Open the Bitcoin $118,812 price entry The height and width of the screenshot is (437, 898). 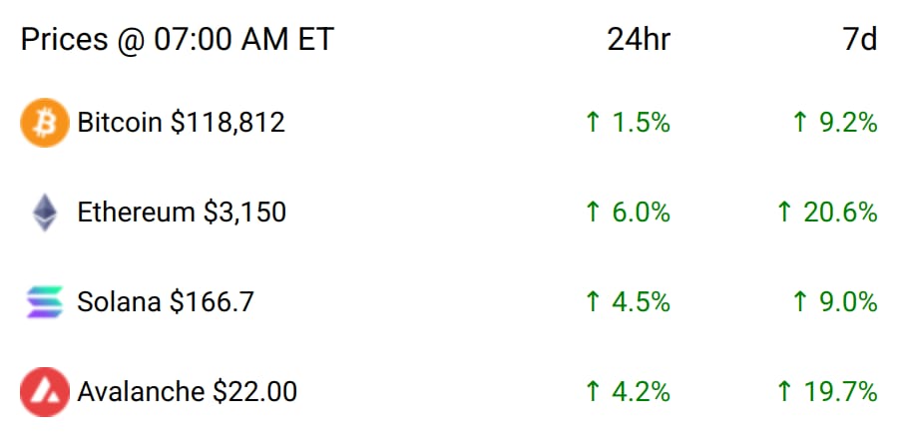181,123
